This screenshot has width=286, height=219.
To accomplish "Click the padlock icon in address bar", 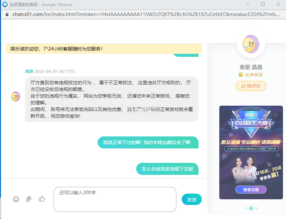I will 7,14.
